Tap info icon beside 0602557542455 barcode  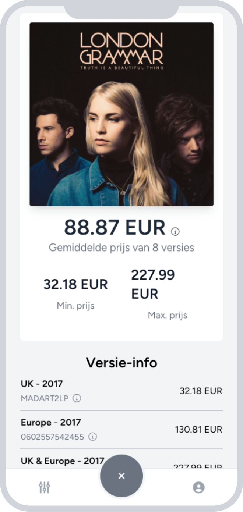pyautogui.click(x=93, y=437)
